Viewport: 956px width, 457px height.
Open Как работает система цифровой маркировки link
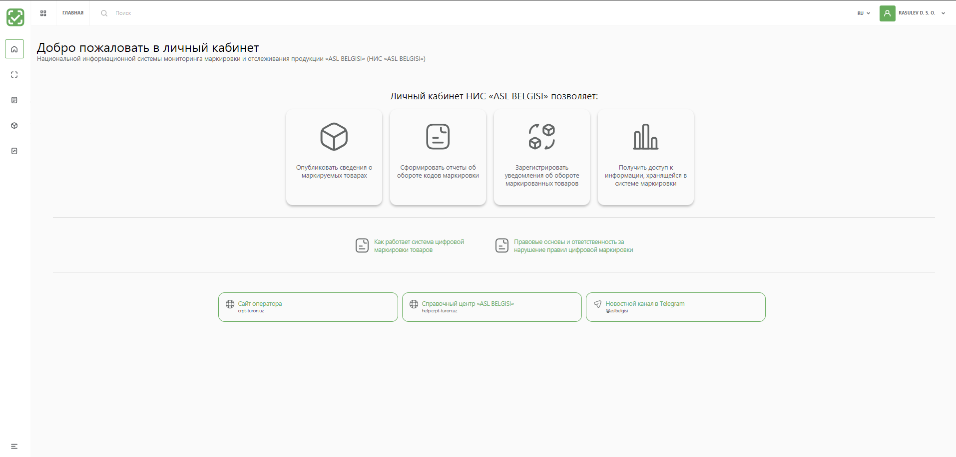click(x=419, y=246)
